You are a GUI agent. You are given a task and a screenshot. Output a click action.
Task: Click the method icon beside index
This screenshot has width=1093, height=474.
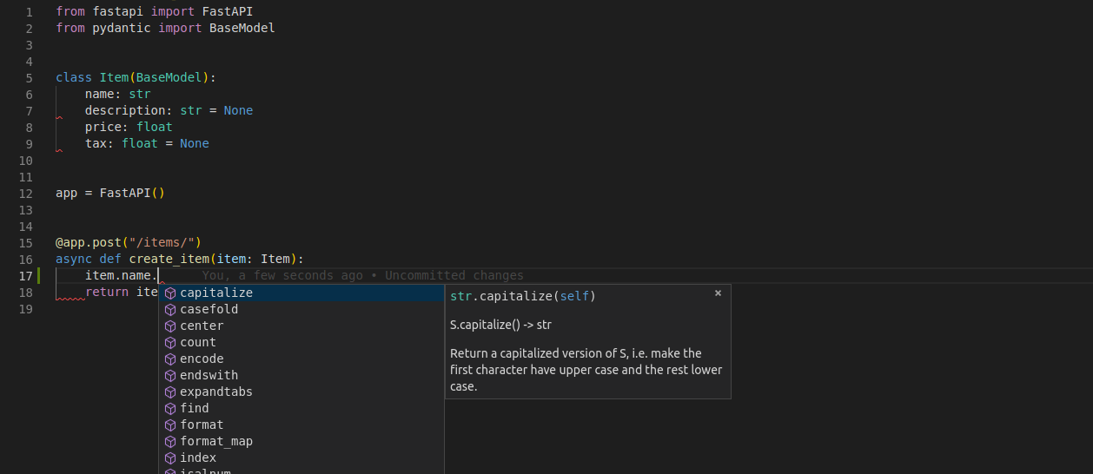[170, 458]
